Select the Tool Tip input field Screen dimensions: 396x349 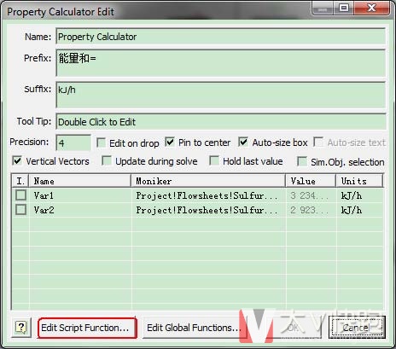click(221, 122)
